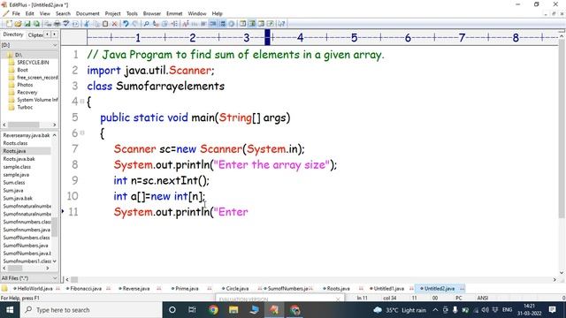
Task: Undo the last edit with the blue arrow icon
Action: [x=126, y=24]
